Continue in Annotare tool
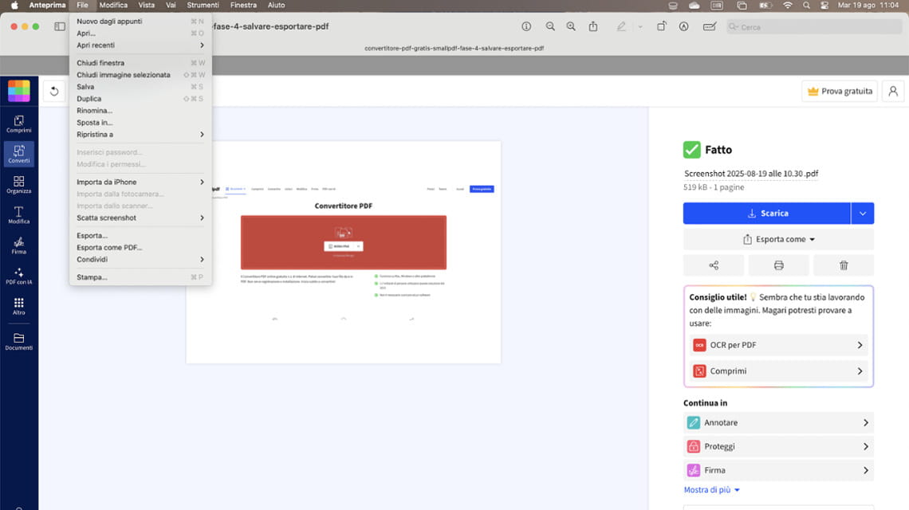Screen dimensions: 909x510 [x=778, y=422]
